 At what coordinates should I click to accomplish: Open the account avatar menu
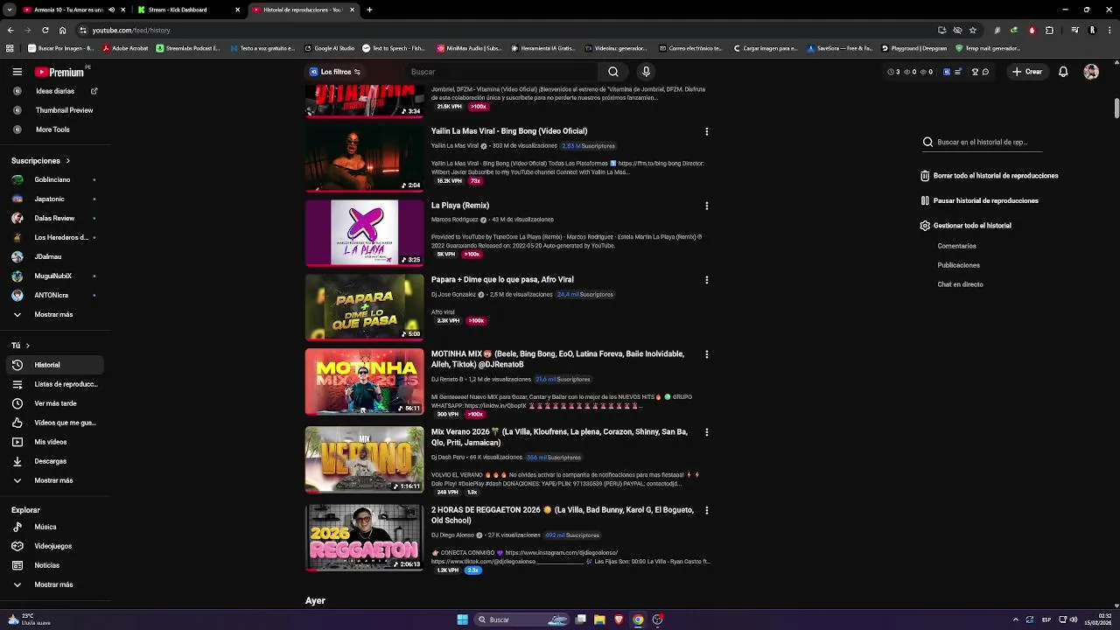click(1091, 72)
